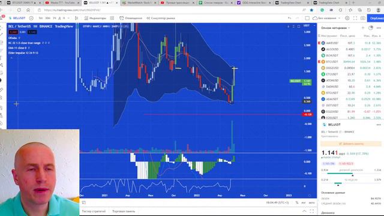Click the redo arrow in the top toolbar
The width and height of the screenshot is (384, 216).
click(298, 18)
